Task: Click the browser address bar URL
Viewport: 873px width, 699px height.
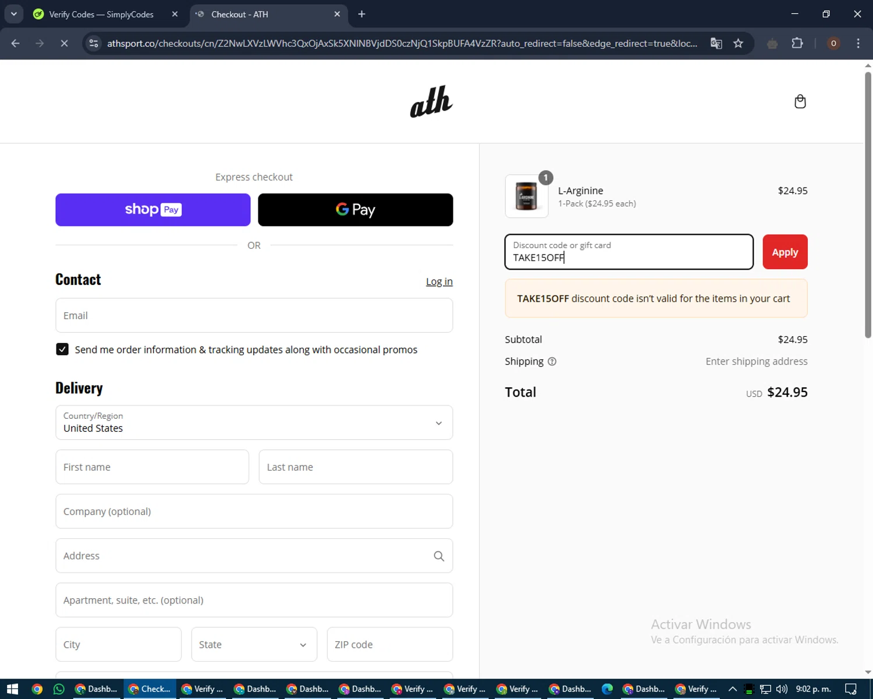Action: pyautogui.click(x=402, y=43)
